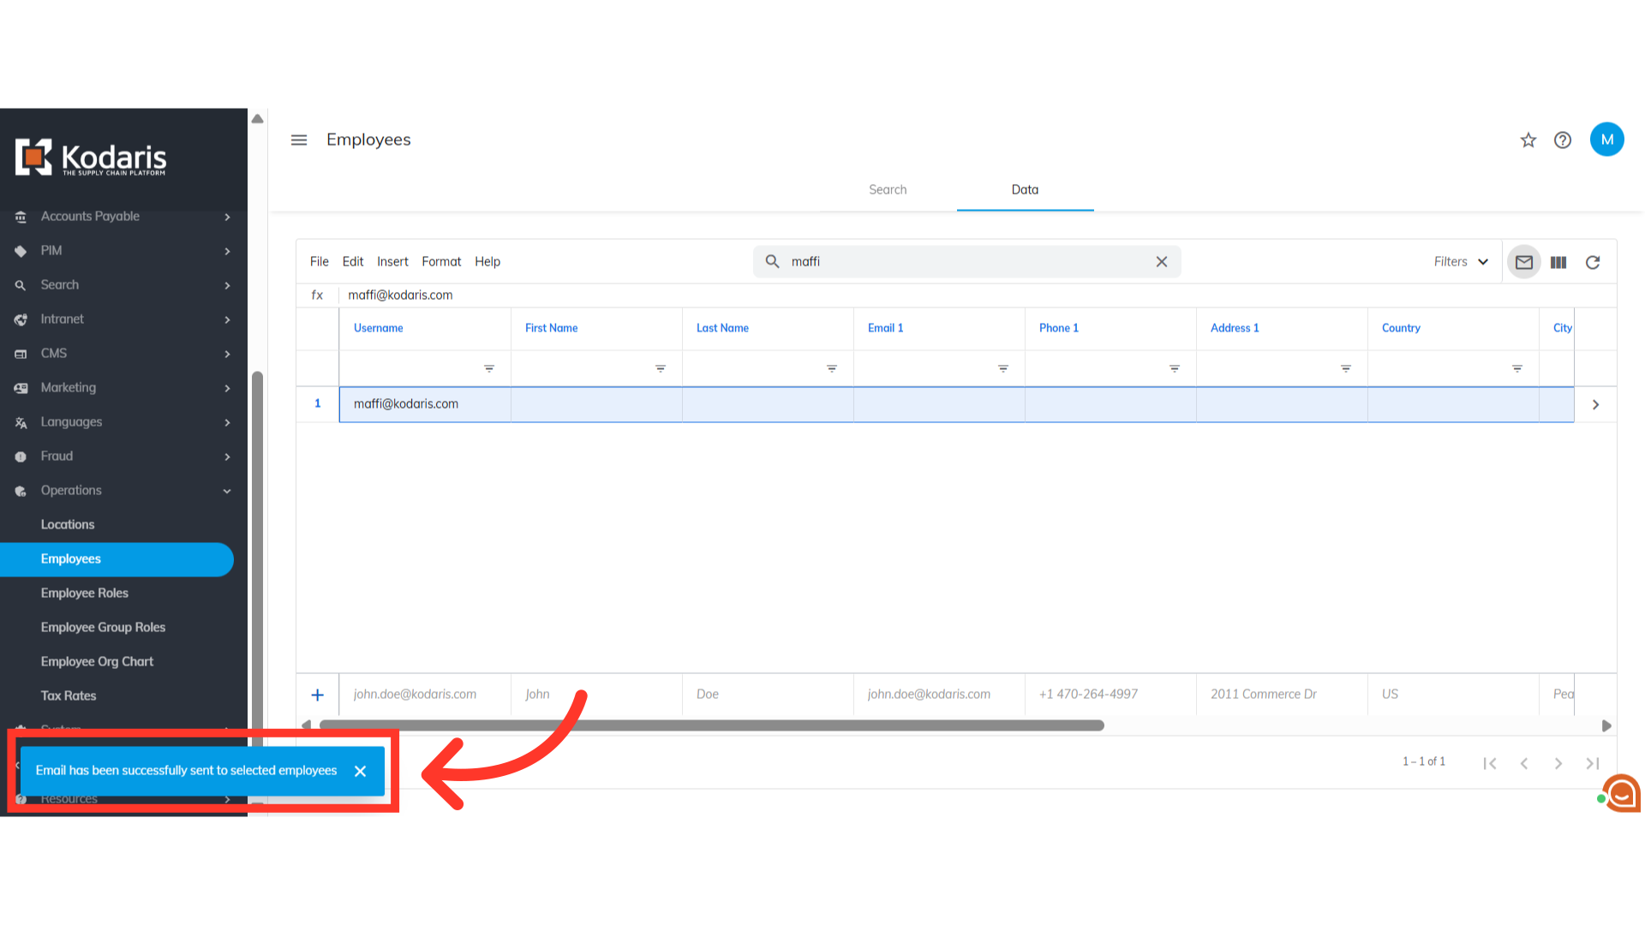Open the help question mark icon
The image size is (1645, 925).
tap(1563, 140)
